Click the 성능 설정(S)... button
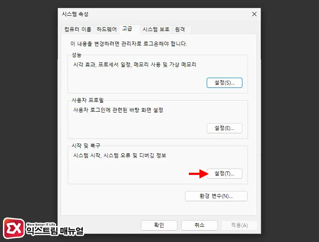 (x=225, y=83)
